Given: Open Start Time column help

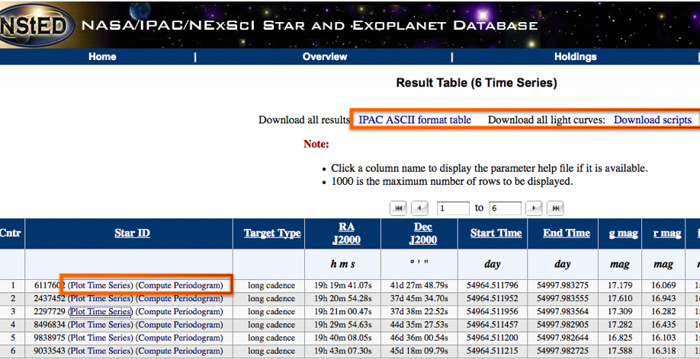Looking at the screenshot, I should point(497,234).
